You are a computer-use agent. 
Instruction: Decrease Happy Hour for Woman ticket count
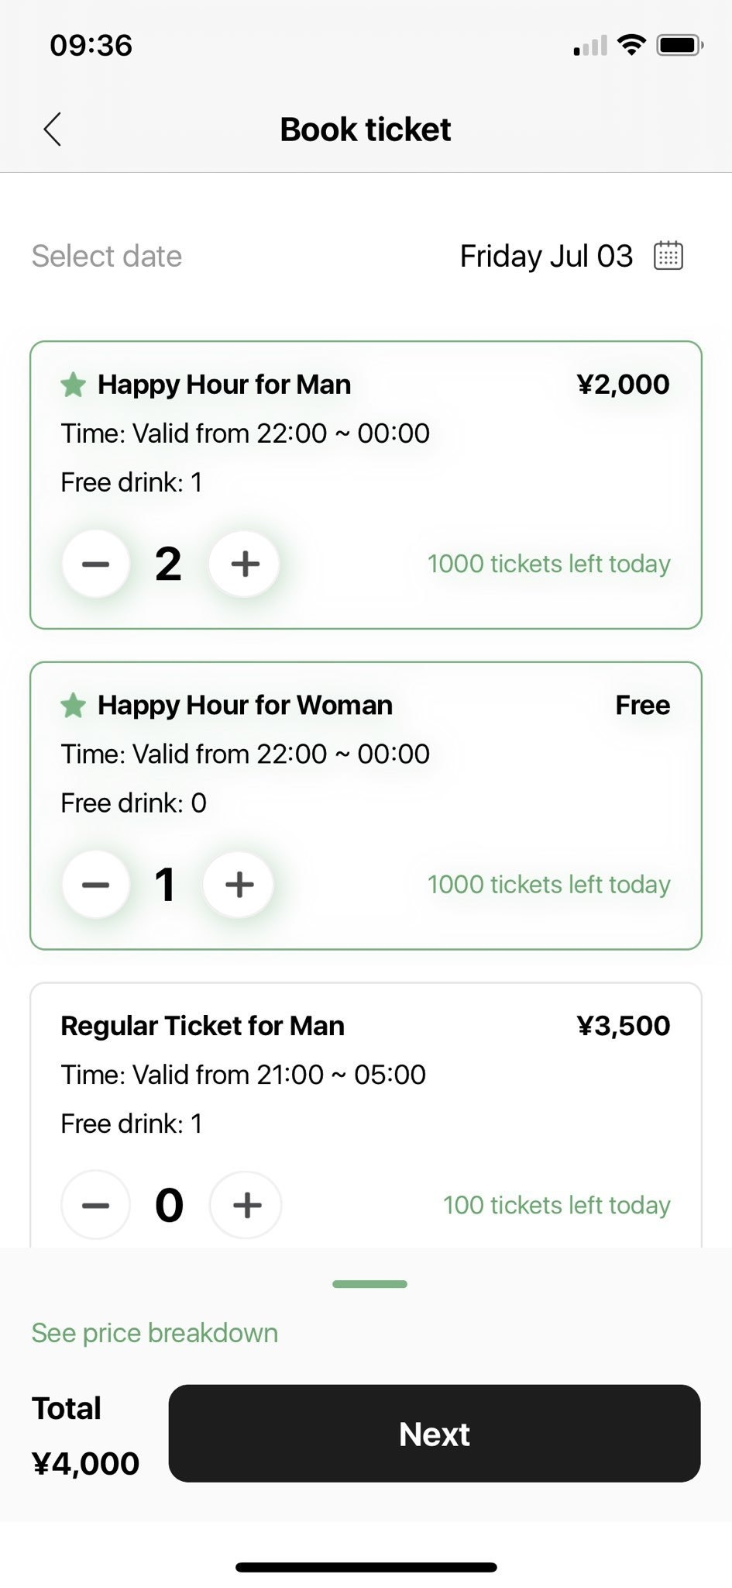tap(95, 885)
